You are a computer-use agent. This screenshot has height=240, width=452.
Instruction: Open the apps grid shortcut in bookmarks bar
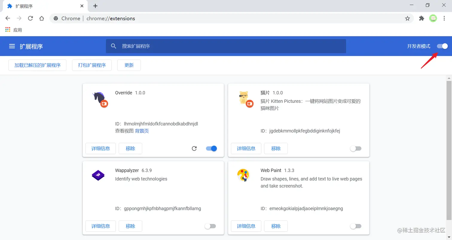8,30
